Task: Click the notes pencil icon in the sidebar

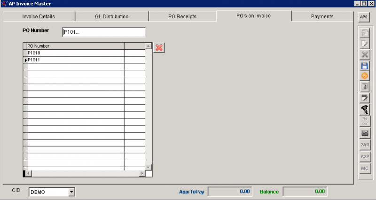Action: [x=364, y=98]
